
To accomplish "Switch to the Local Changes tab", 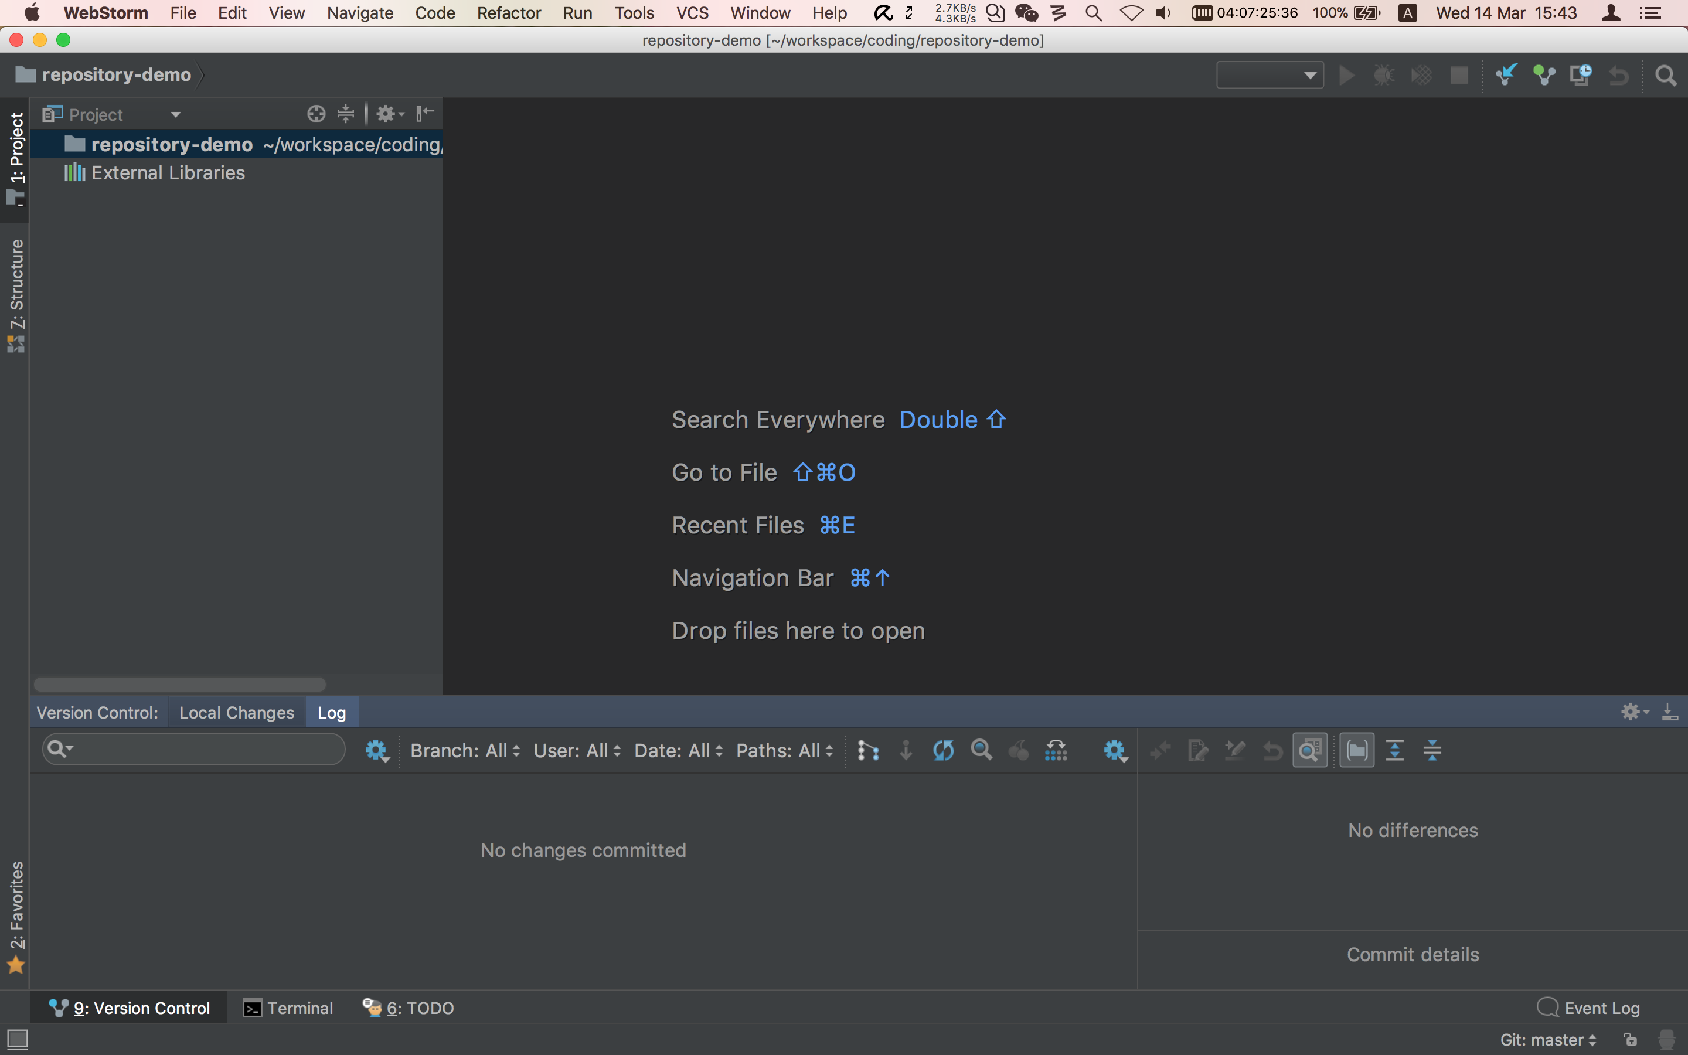I will (x=236, y=712).
